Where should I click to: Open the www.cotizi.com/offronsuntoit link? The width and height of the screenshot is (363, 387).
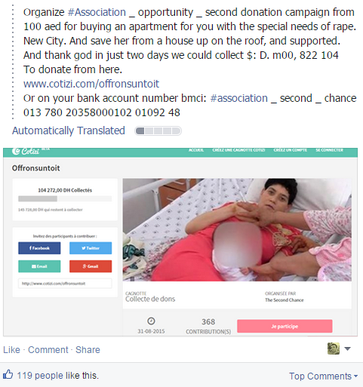tap(91, 84)
